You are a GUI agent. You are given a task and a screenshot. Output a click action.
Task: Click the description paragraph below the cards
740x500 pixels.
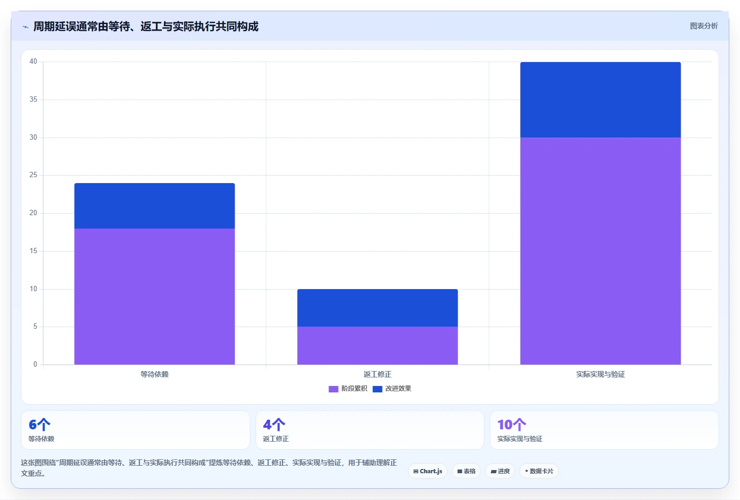(209, 468)
